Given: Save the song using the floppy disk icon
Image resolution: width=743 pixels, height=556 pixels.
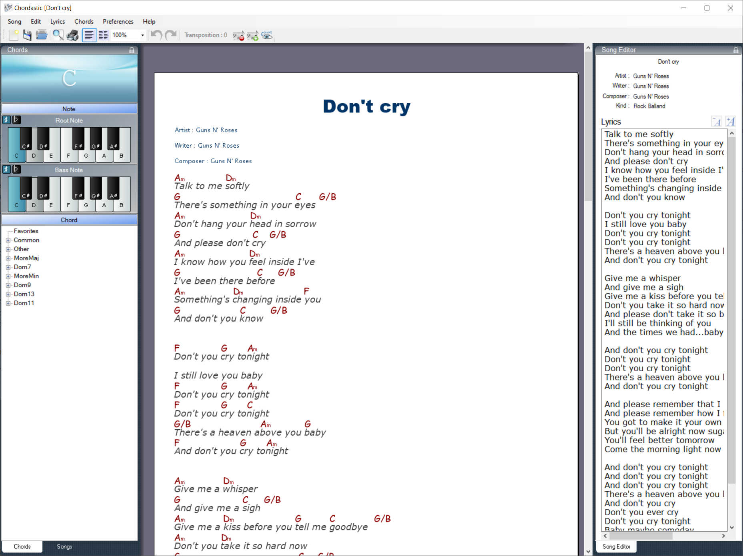Looking at the screenshot, I should coord(27,35).
